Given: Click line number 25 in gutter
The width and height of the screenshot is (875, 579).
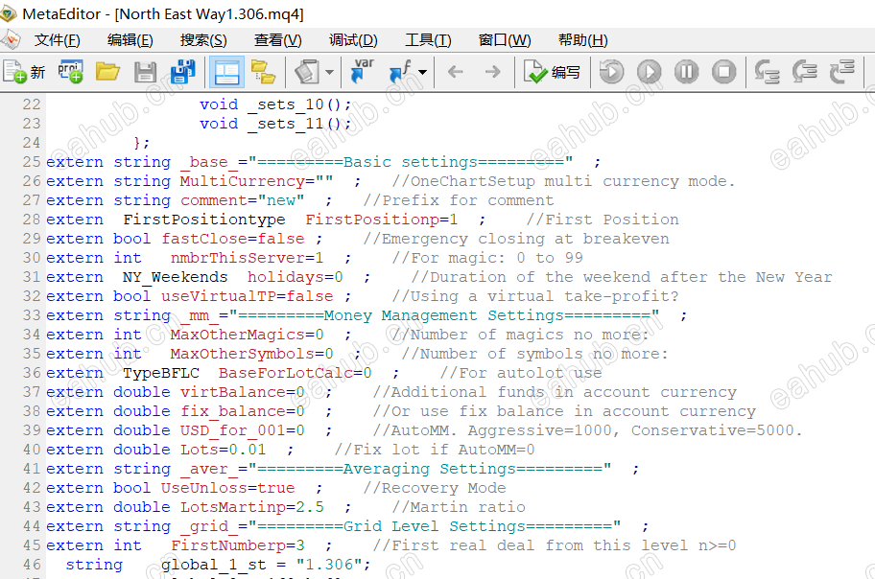Looking at the screenshot, I should pos(32,162).
